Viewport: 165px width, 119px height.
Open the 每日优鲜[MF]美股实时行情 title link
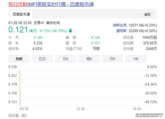51,5
